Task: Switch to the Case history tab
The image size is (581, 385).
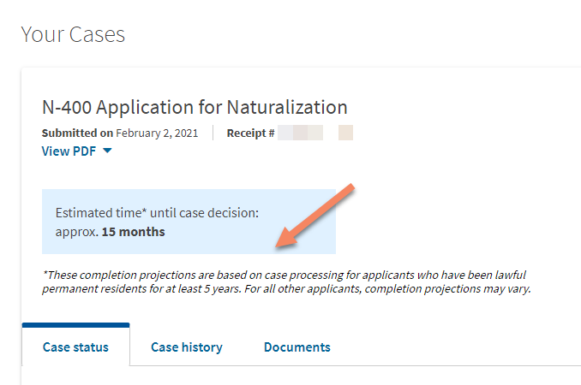Action: [187, 347]
